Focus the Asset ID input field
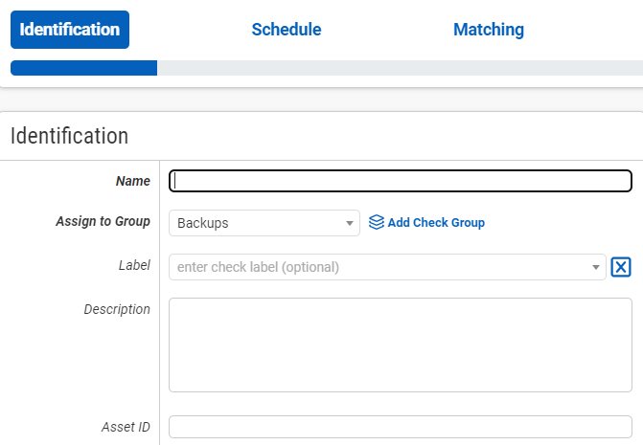643x445 pixels. click(x=400, y=427)
